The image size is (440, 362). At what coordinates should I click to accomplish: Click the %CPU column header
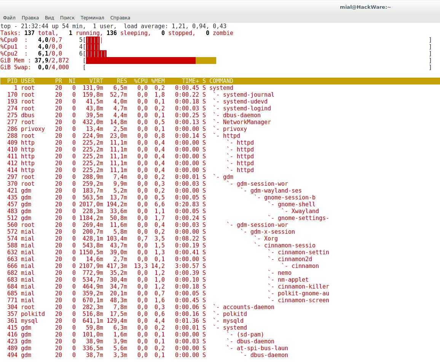click(140, 81)
